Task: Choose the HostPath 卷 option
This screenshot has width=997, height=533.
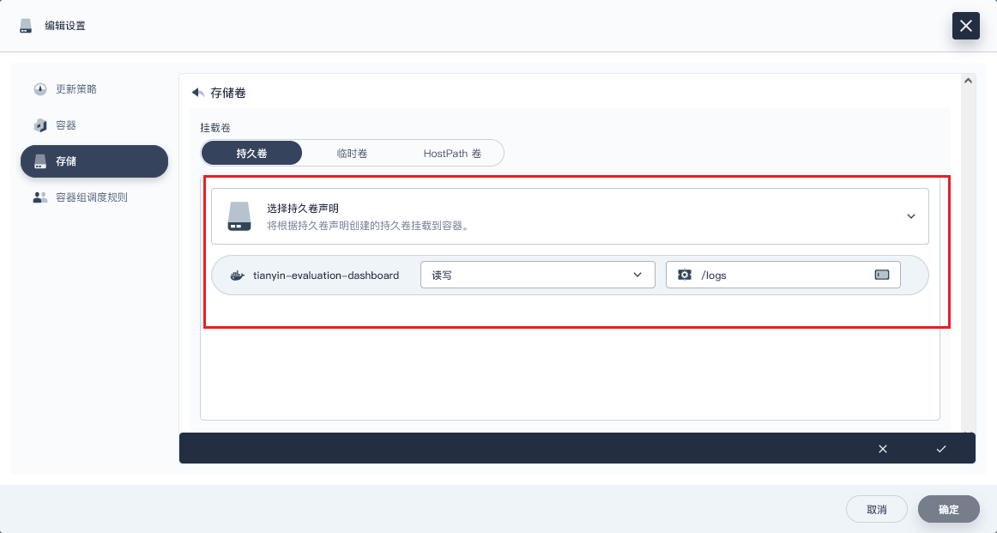Action: tap(452, 154)
